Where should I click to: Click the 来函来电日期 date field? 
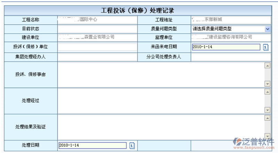tap(225, 47)
